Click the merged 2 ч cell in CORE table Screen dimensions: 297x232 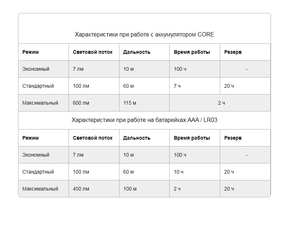click(x=221, y=103)
